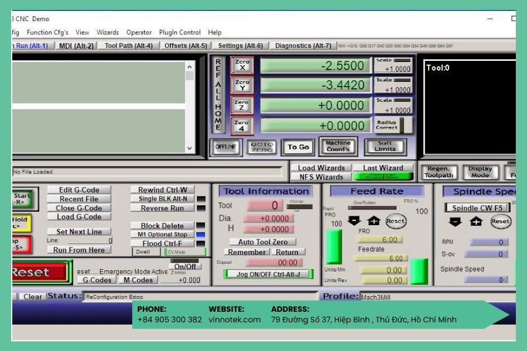Viewport: 527px width, 351px height.
Task: Click the Zero Y axis button
Action: (242, 85)
